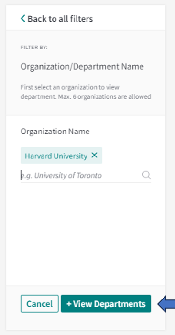The height and width of the screenshot is (335, 175).
Task: Go back via 'Back to all filters' link
Action: (57, 19)
